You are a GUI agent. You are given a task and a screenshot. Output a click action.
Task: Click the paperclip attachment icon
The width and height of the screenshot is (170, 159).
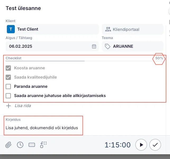pyautogui.click(x=8, y=145)
